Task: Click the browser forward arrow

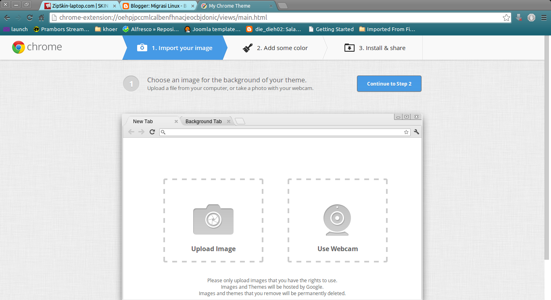Action: (18, 18)
